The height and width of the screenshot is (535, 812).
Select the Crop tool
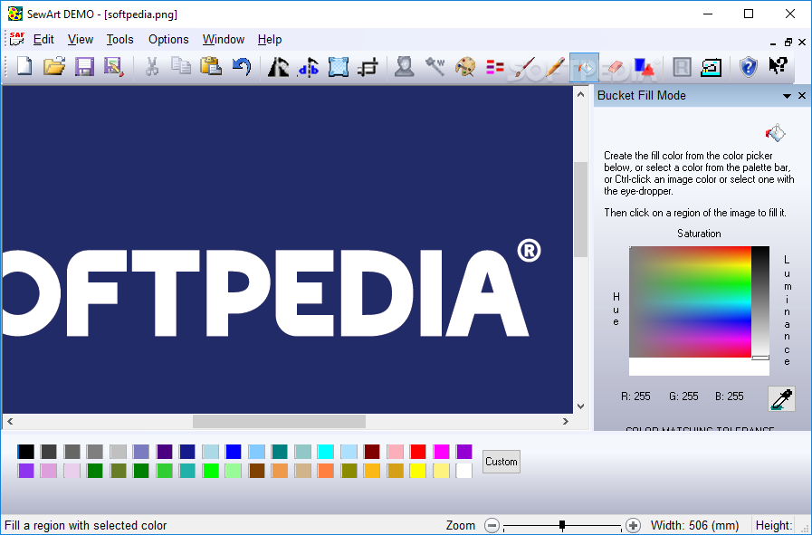click(368, 67)
